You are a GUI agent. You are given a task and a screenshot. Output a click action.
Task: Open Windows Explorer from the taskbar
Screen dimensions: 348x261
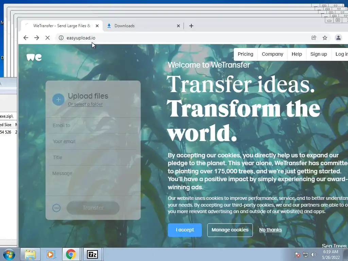click(30, 254)
